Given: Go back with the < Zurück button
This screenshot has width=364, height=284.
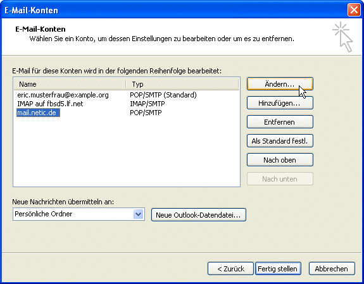Looking at the screenshot, I should 230,269.
